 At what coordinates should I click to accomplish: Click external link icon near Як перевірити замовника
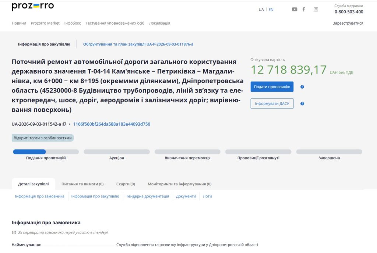pos(14,233)
